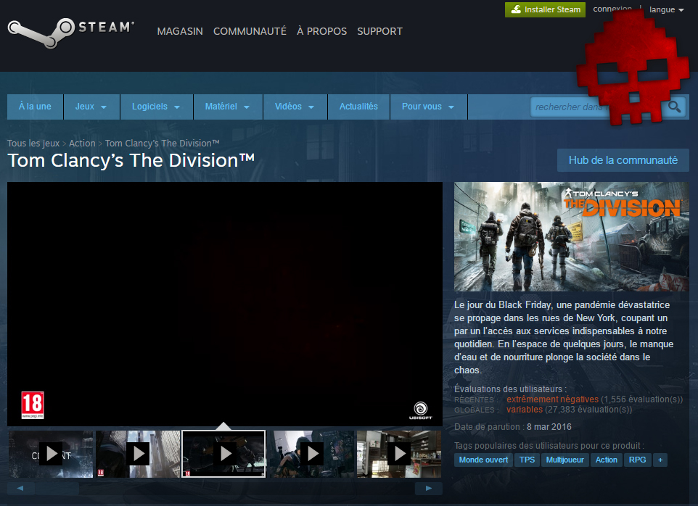Open the Jeux dropdown

click(x=91, y=106)
